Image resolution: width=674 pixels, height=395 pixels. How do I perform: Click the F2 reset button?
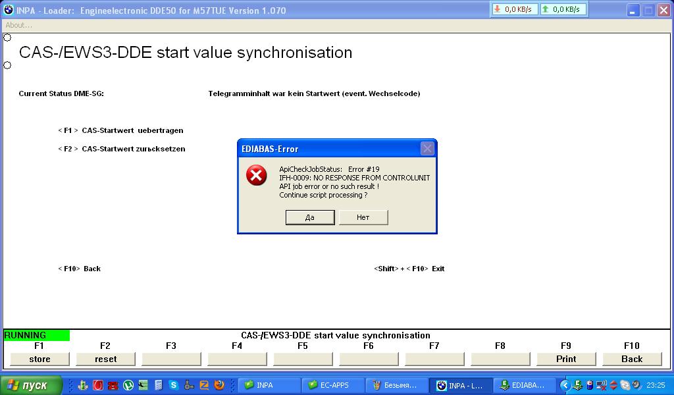coord(105,359)
